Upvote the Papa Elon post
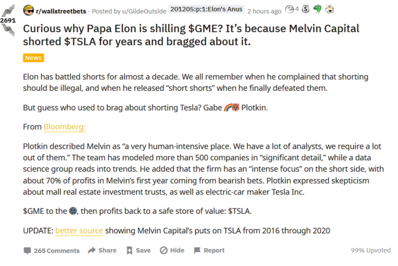The height and width of the screenshot is (266, 398). point(8,11)
